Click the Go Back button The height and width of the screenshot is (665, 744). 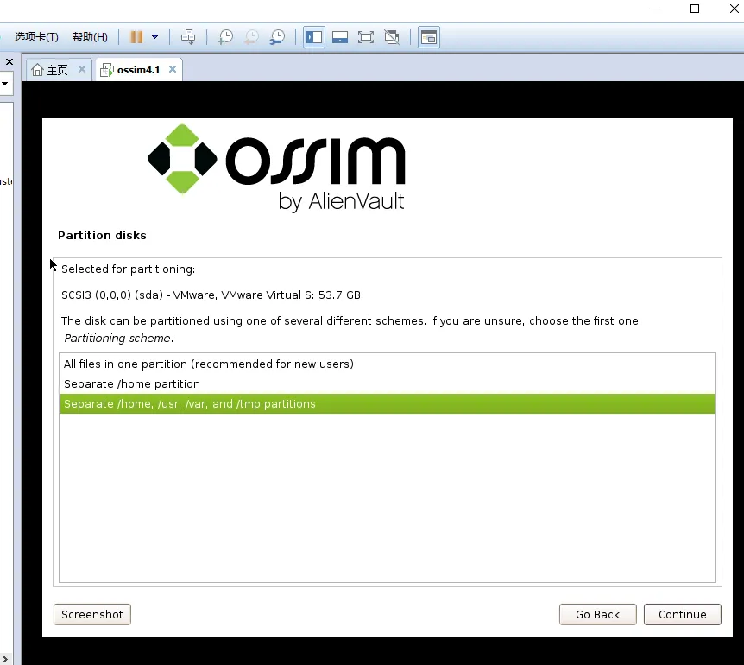click(598, 615)
